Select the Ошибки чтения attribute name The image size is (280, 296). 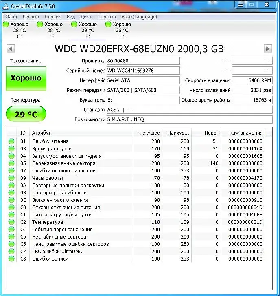click(50, 141)
